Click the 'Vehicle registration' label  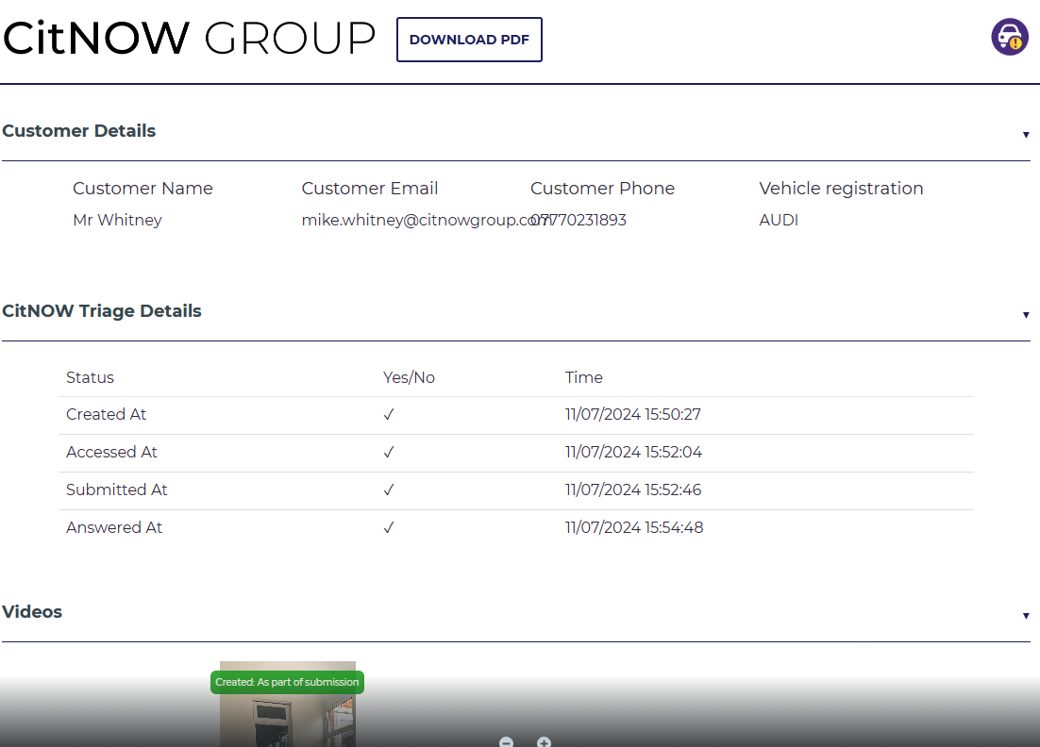pos(841,189)
